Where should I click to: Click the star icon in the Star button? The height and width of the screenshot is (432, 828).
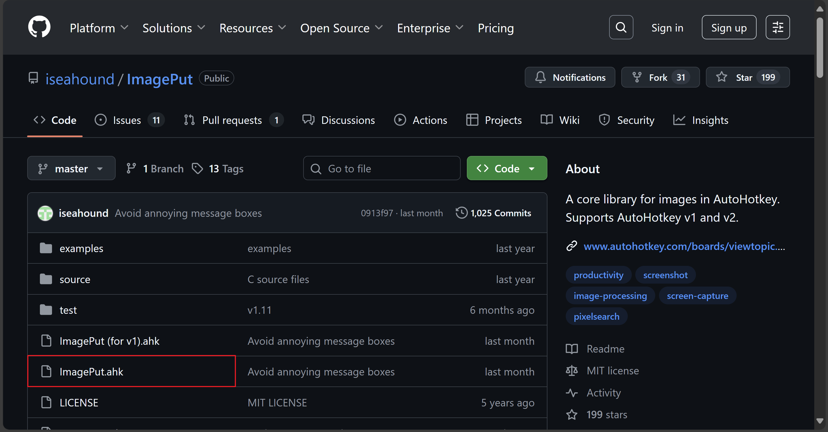pyautogui.click(x=722, y=77)
